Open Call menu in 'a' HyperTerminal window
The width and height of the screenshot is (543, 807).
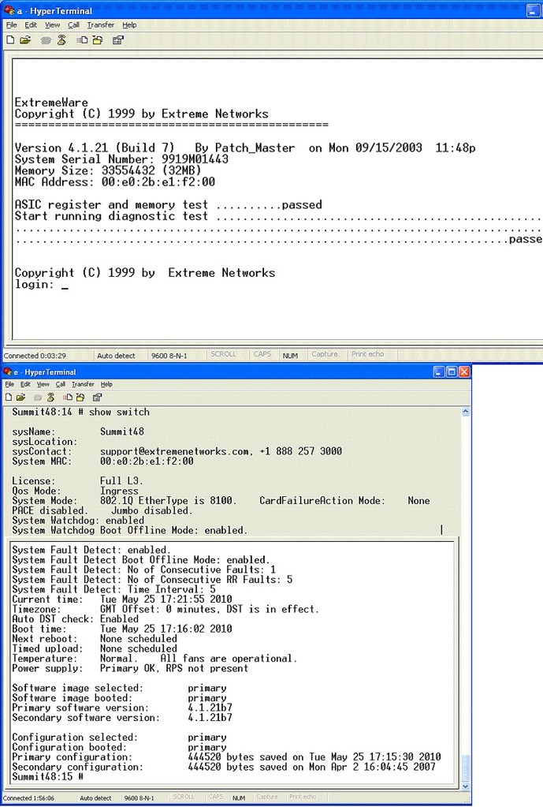(73, 24)
